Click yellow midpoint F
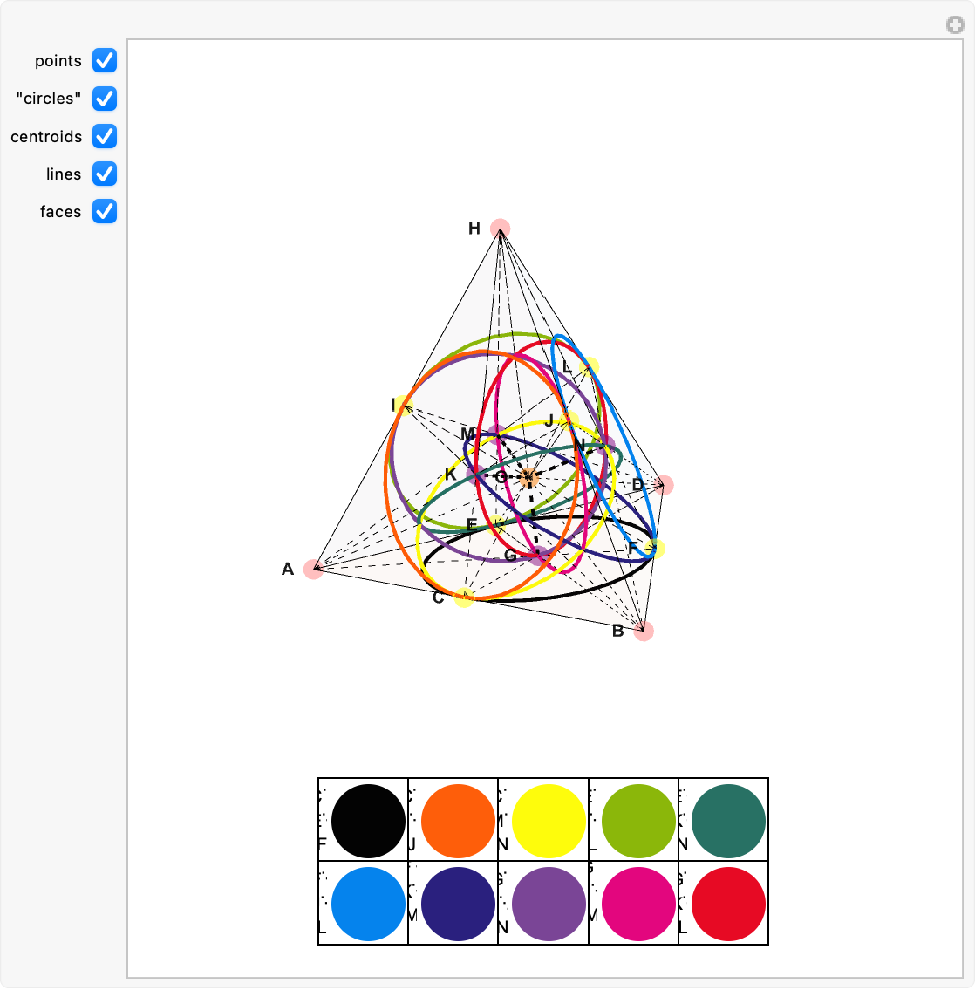Image resolution: width=975 pixels, height=990 pixels. 654,548
